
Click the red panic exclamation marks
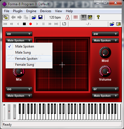click(x=76, y=17)
